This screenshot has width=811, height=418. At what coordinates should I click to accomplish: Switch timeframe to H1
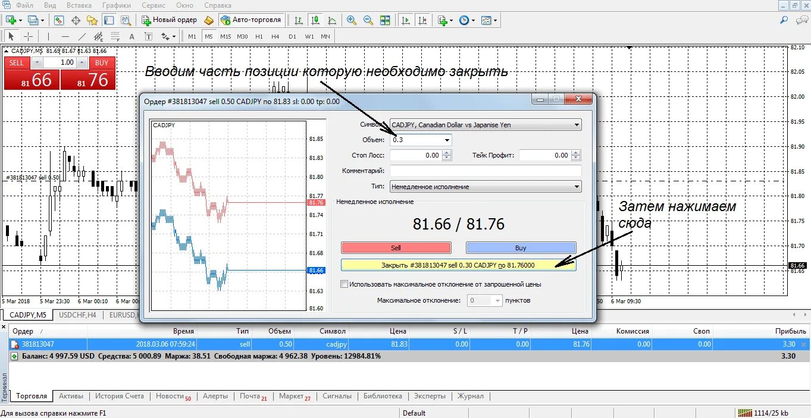(x=259, y=36)
